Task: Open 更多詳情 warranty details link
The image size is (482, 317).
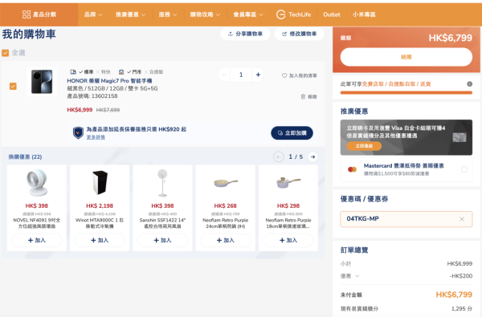Action: click(x=96, y=137)
